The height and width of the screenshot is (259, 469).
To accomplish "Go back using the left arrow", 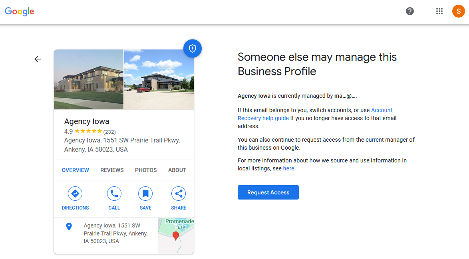I will click(38, 59).
